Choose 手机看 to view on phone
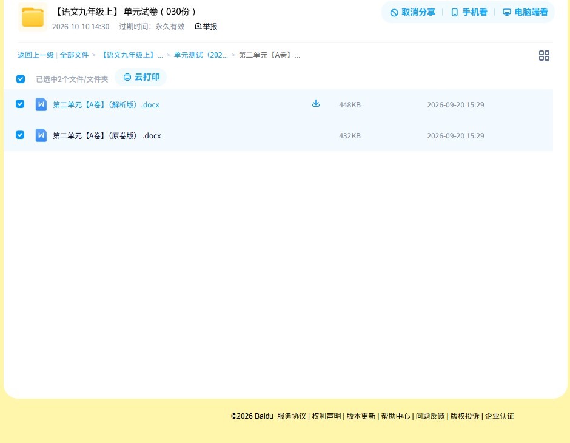Screen dimensions: 570x443 469,12
